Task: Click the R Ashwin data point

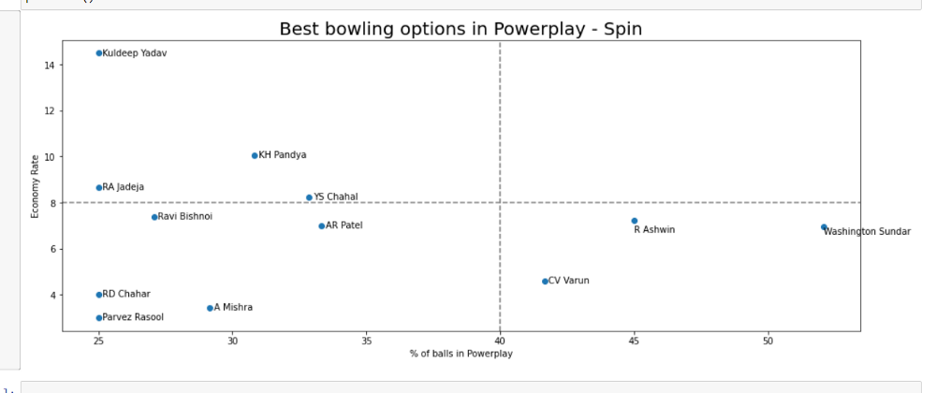Action: point(635,221)
